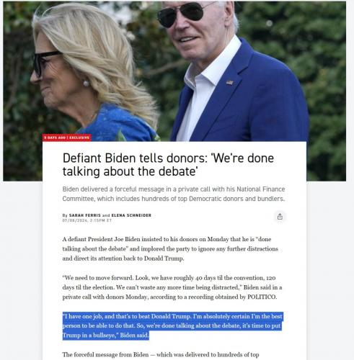
Task: Open Sarah Ferris author page
Action: 85,215
